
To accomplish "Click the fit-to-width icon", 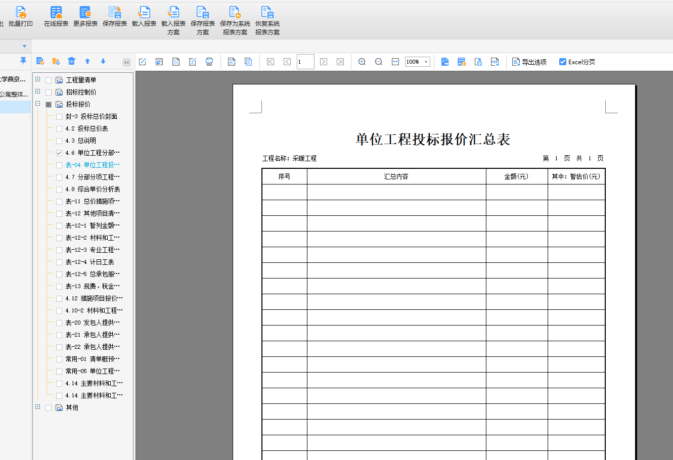I will [395, 62].
